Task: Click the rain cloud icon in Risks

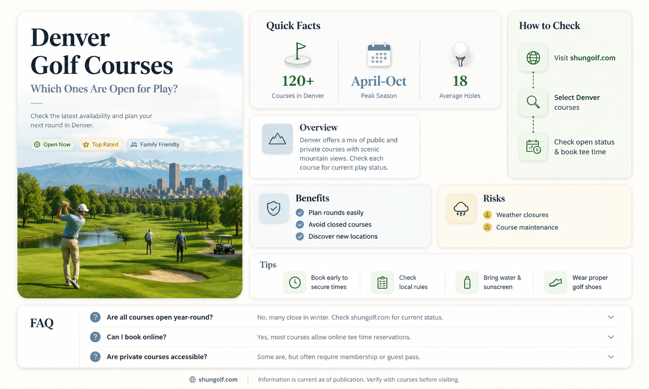Action: [461, 208]
